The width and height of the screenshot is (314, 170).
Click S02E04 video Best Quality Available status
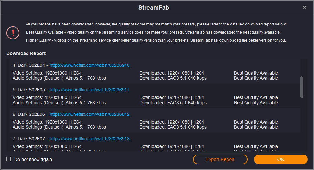point(256,73)
